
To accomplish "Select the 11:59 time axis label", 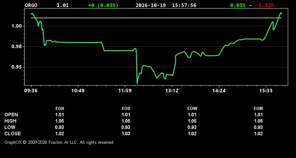I will click(x=125, y=91).
